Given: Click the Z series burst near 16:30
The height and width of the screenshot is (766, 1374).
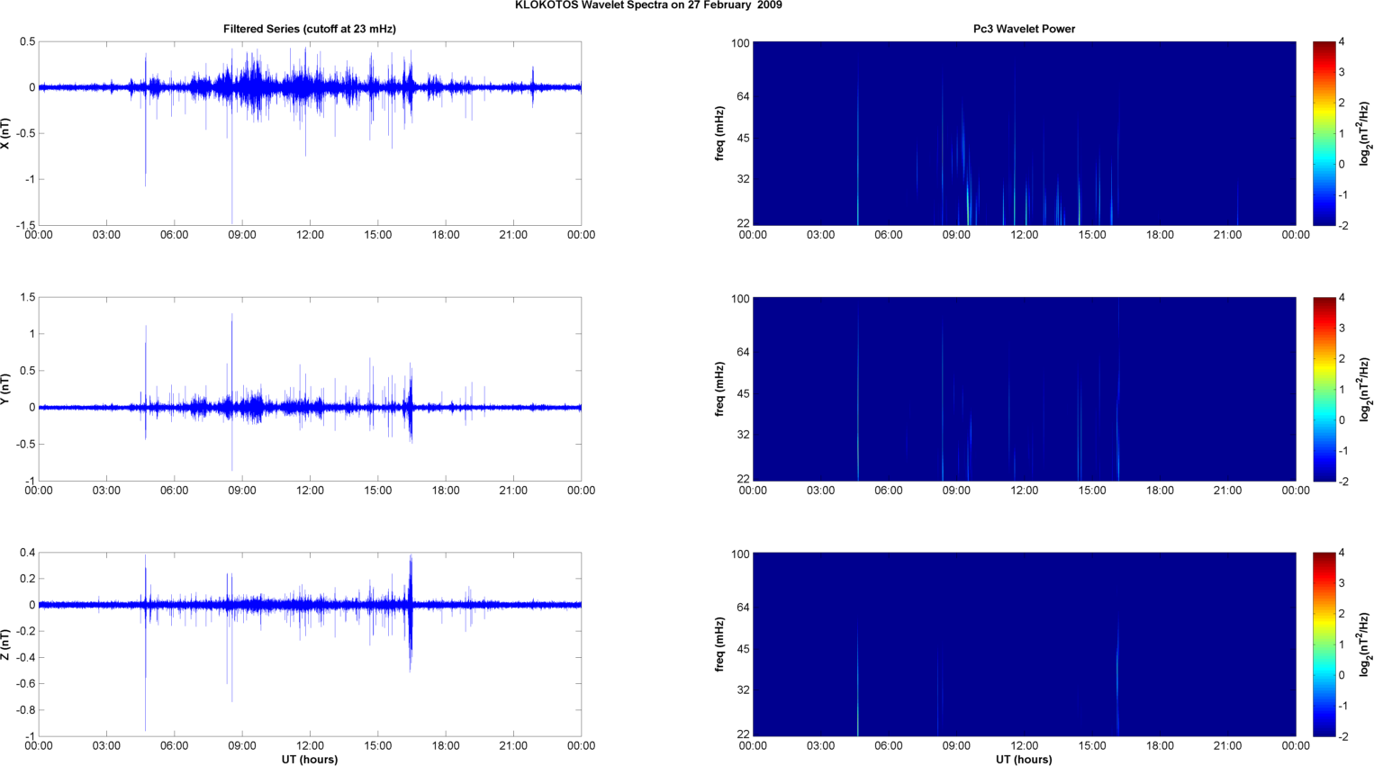Looking at the screenshot, I should 411,612.
